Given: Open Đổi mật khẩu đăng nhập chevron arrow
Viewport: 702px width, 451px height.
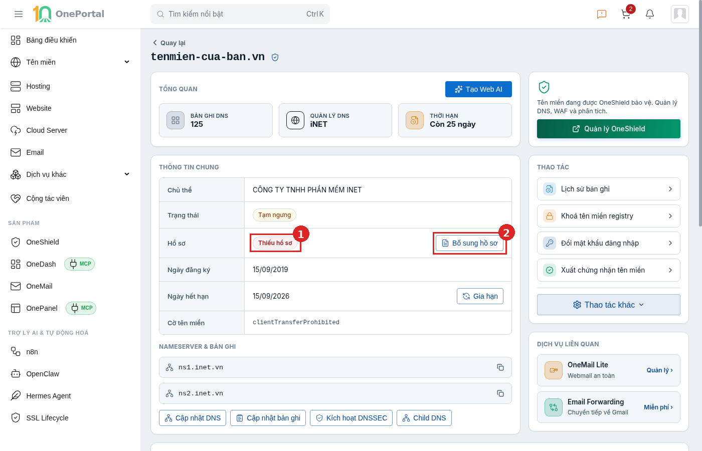Looking at the screenshot, I should point(670,243).
